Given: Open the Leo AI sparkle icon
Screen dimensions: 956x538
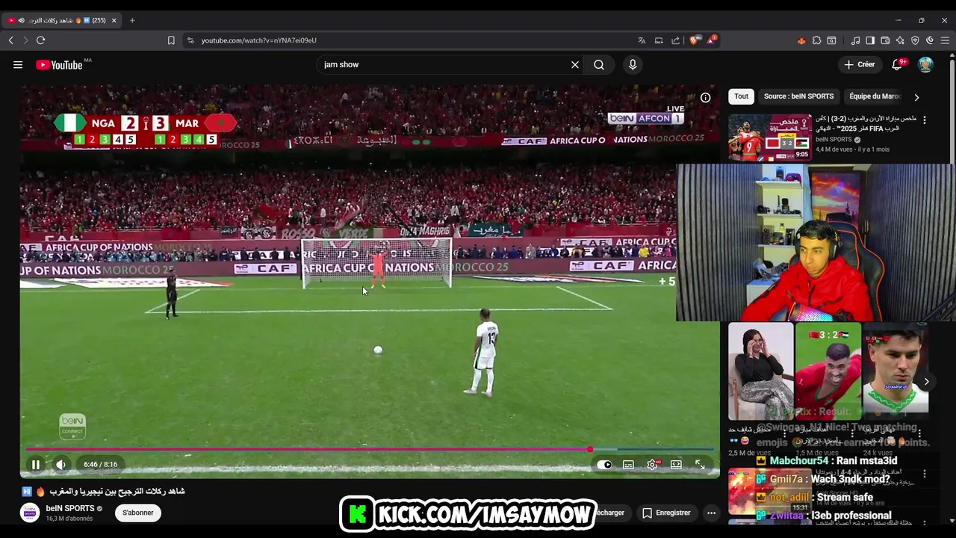Looking at the screenshot, I should tap(900, 40).
